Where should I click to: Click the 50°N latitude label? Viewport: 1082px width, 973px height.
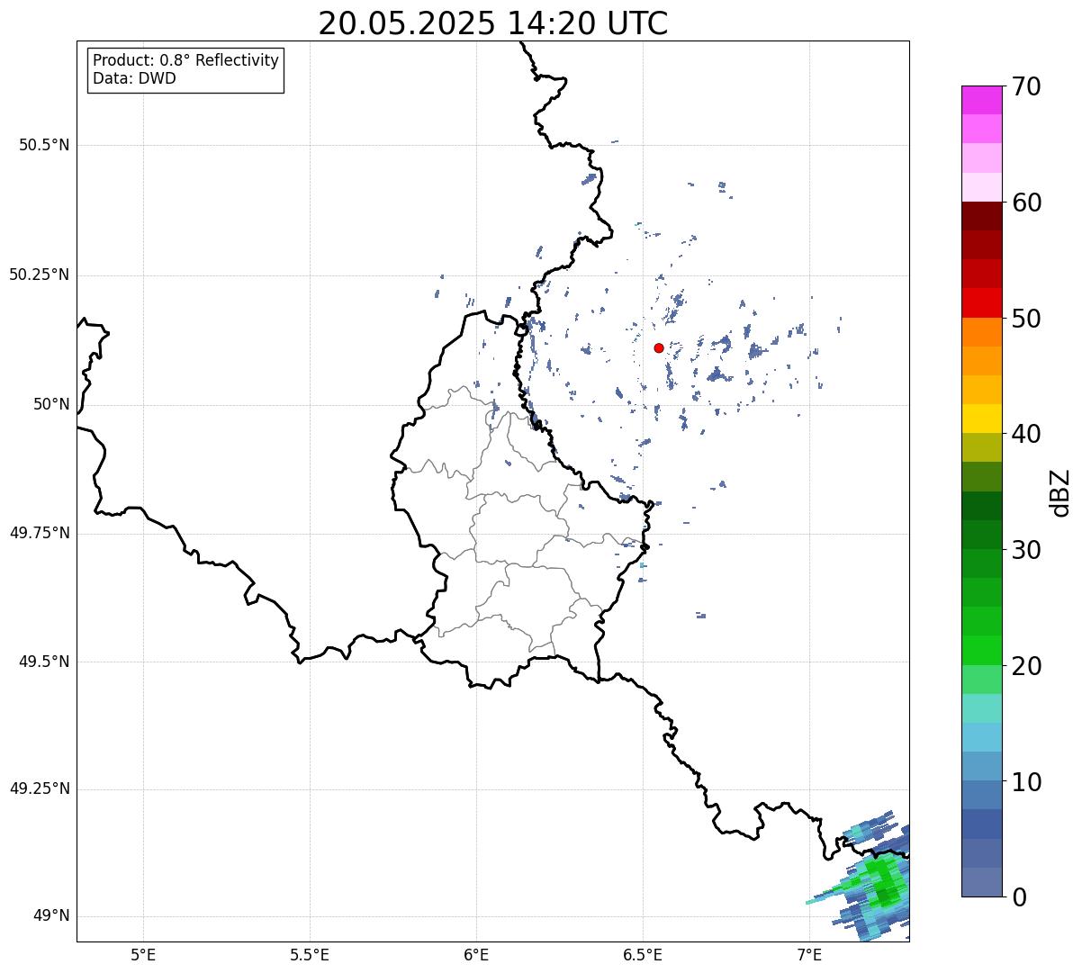52,404
